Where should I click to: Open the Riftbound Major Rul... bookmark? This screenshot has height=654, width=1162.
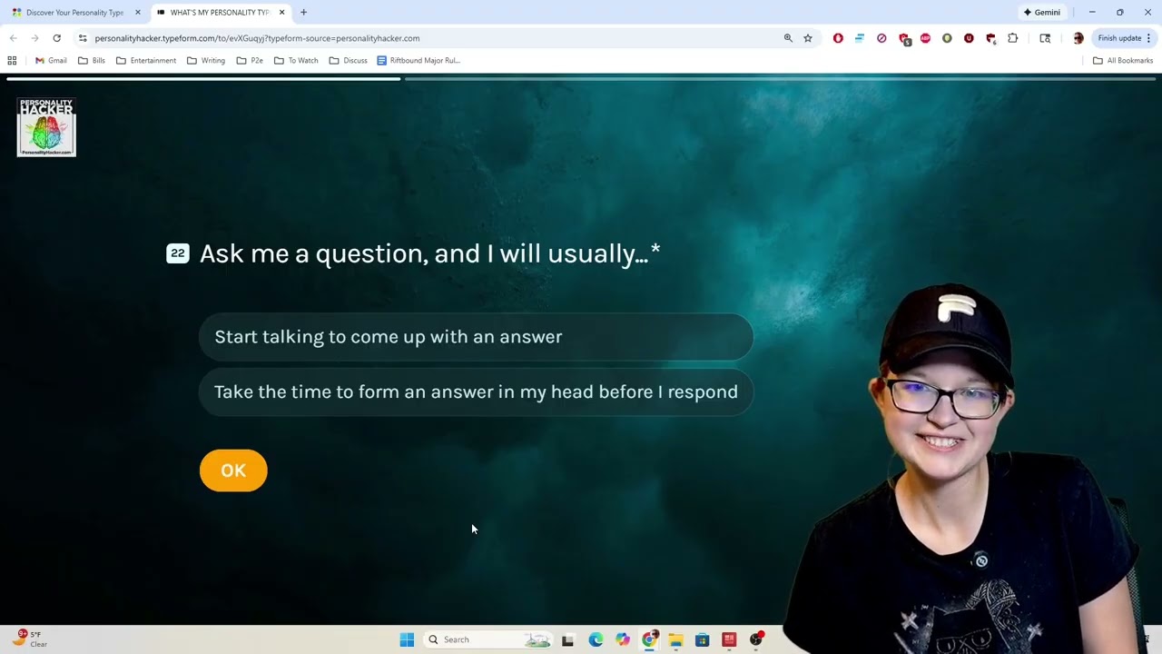(419, 61)
